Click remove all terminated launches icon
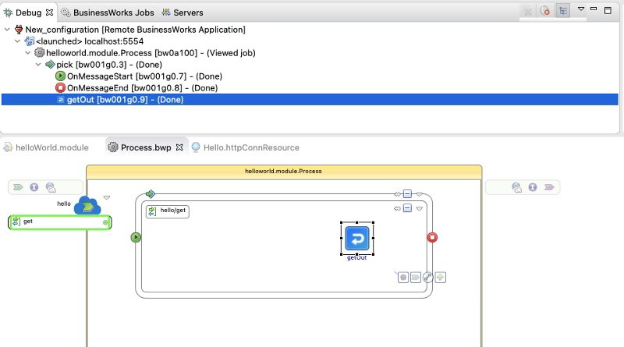Viewport: 624px width, 347px height. [x=545, y=11]
